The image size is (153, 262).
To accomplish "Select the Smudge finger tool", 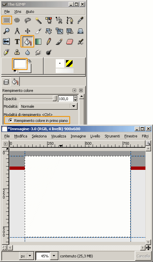I will (38, 52).
